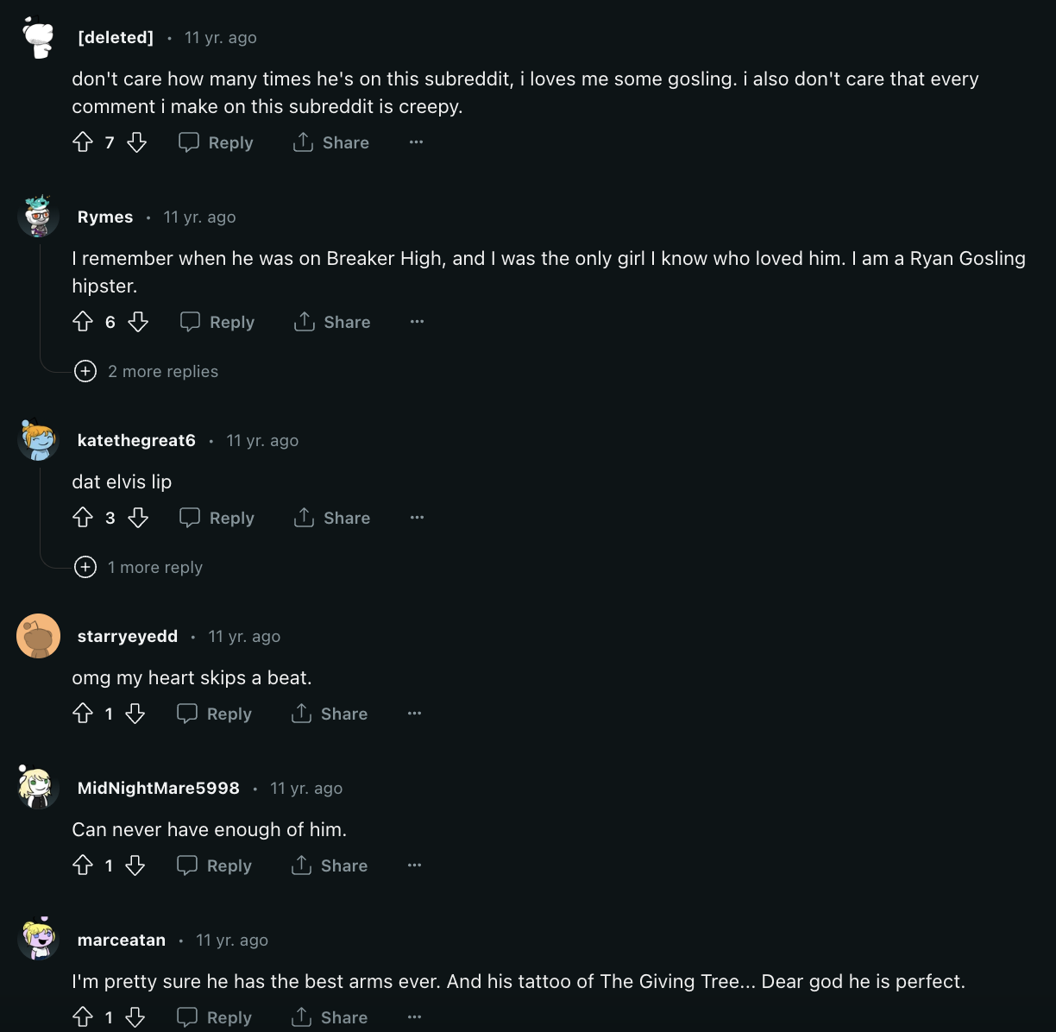
Task: Share katethegreat6's elvis lip comment
Action: click(332, 518)
